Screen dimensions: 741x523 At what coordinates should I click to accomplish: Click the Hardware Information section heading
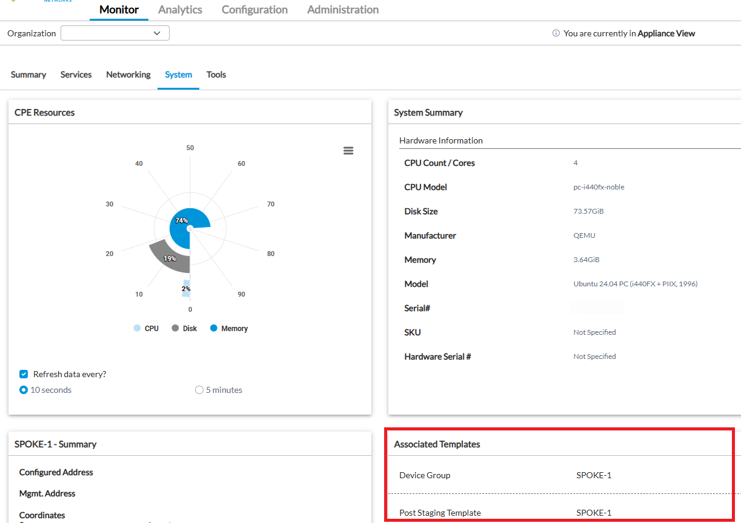[x=441, y=140]
